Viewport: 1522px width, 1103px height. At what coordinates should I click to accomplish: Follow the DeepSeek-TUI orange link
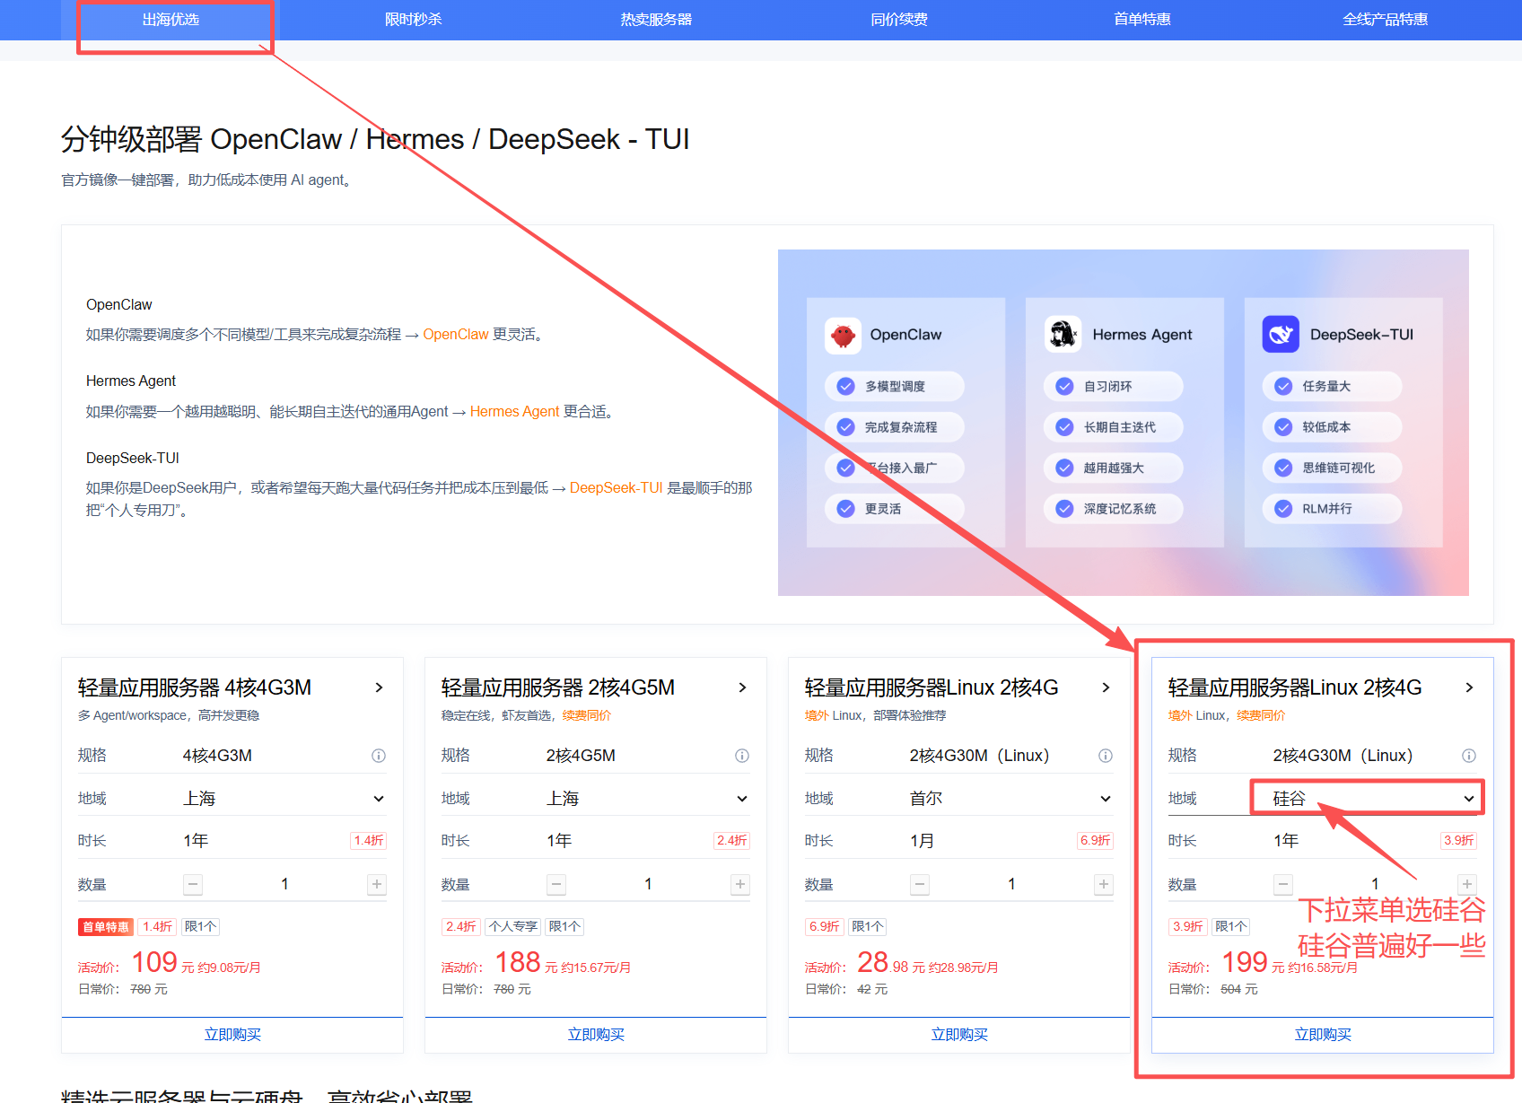(x=616, y=488)
